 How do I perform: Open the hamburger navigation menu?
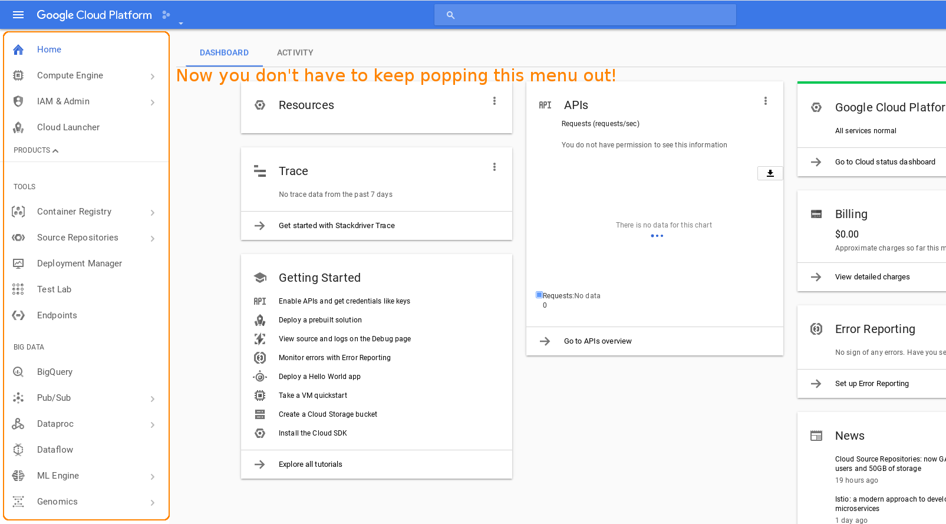[x=18, y=15]
